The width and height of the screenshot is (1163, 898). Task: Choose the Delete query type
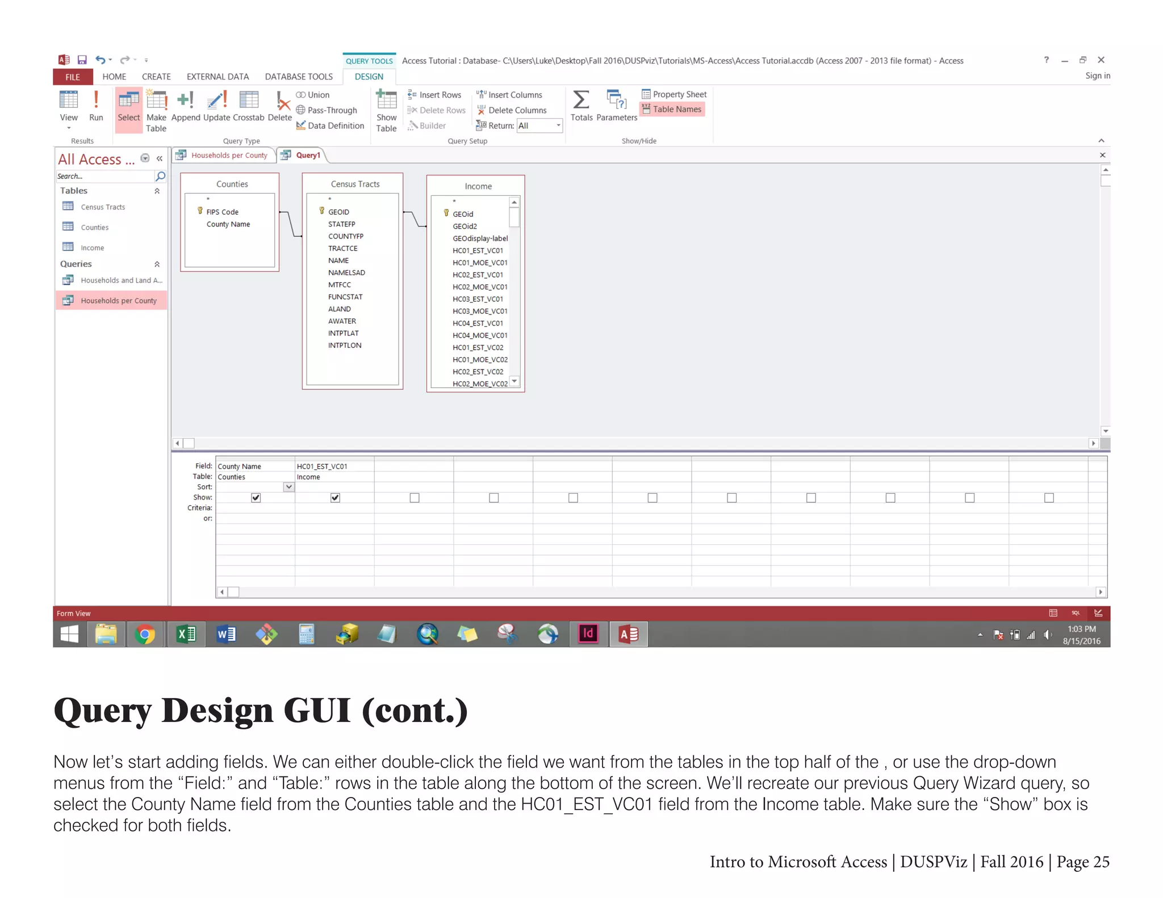279,106
